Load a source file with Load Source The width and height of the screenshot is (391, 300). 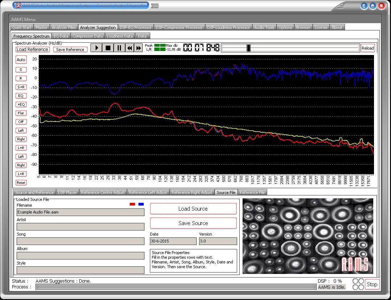[193, 208]
